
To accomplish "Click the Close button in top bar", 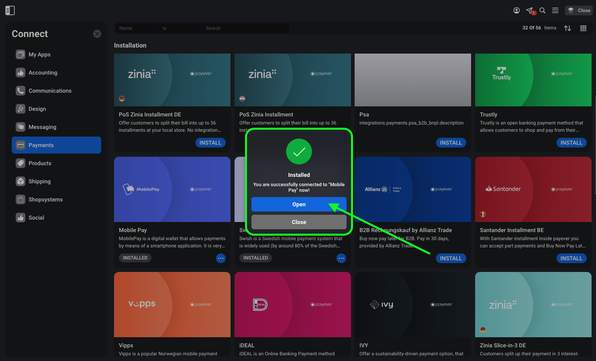I will [x=579, y=10].
